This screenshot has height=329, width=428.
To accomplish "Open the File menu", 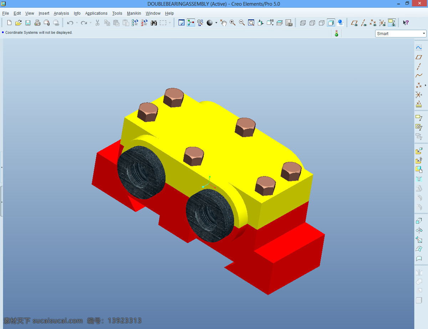I will (6, 13).
